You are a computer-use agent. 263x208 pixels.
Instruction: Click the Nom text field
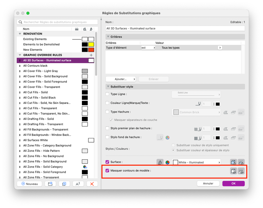(175, 28)
